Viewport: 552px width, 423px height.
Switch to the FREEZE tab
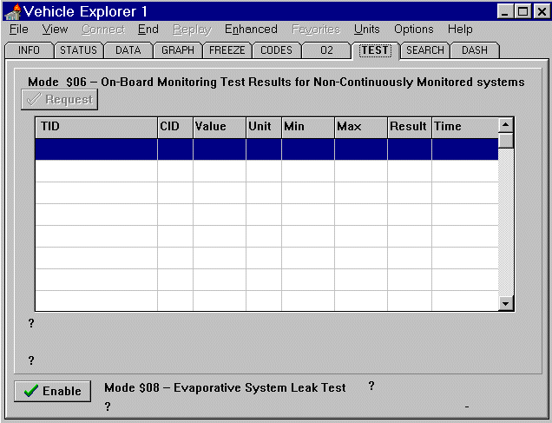click(227, 50)
